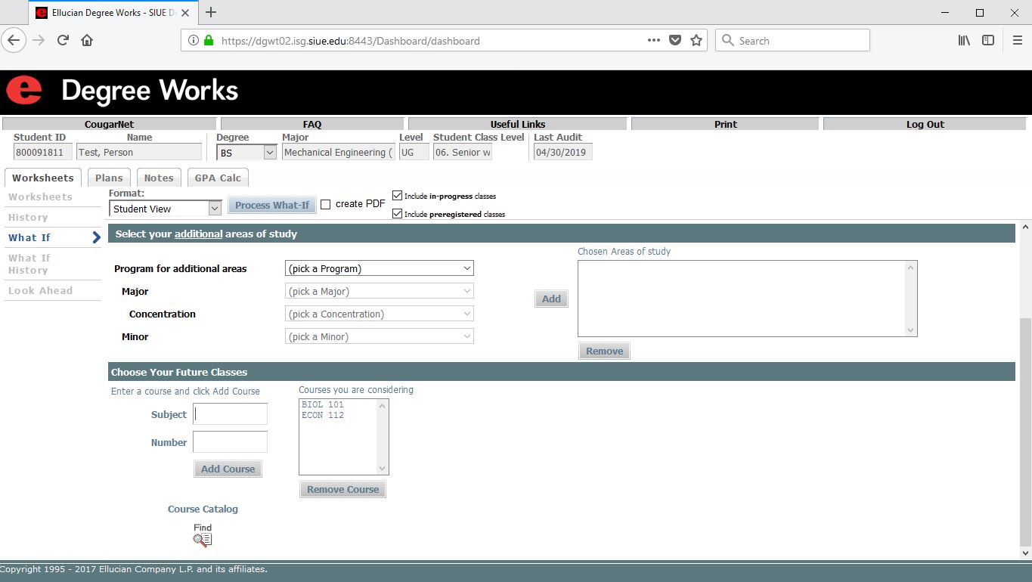The width and height of the screenshot is (1032, 582).
Task: Open the Pocket save icon in address bar
Action: coord(675,41)
